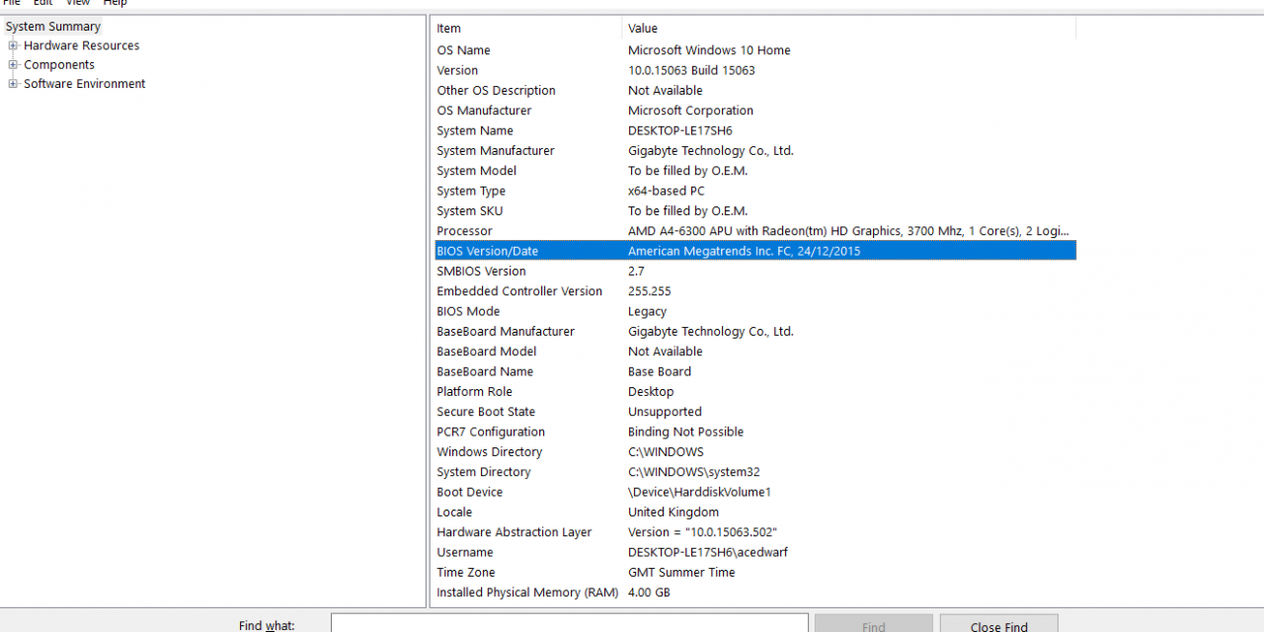Viewport: 1264px width, 632px height.
Task: Select the System Directory row label
Action: 484,472
